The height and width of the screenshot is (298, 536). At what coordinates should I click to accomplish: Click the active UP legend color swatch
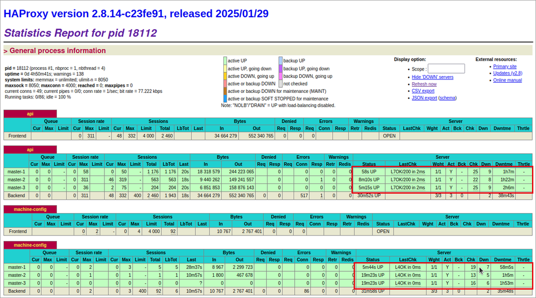[x=225, y=61]
